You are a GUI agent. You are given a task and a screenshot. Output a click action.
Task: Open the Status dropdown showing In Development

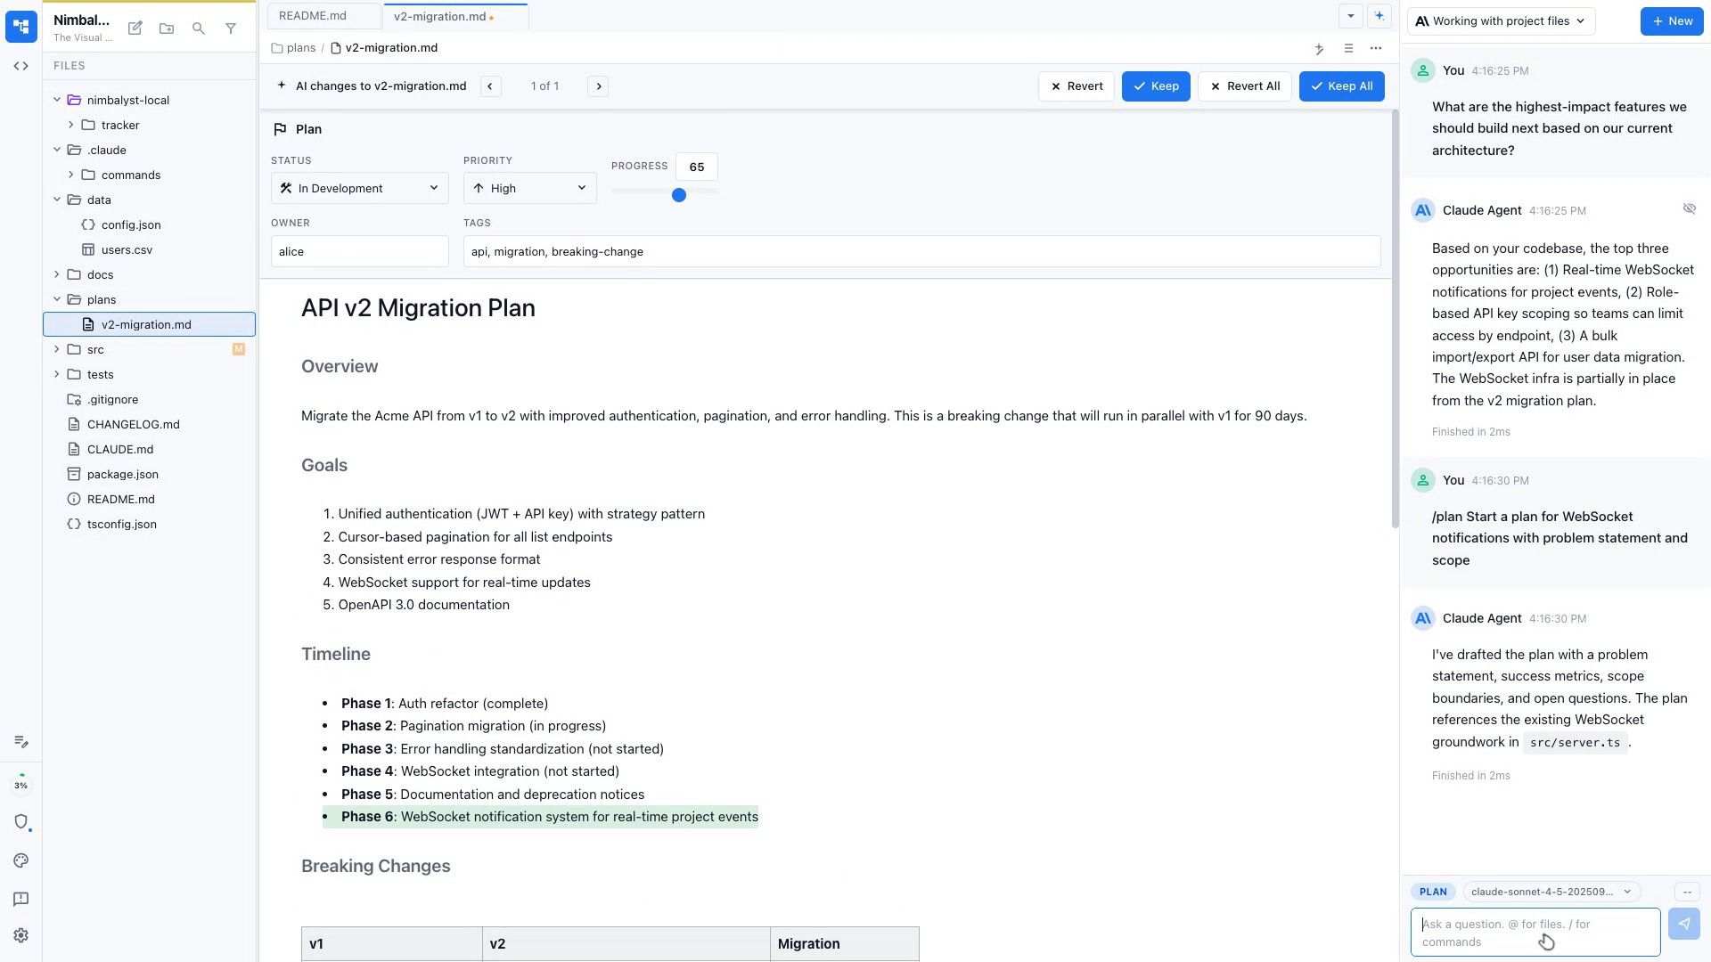pos(359,188)
